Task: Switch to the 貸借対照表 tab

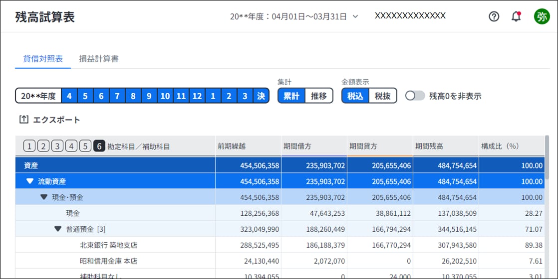Action: point(43,59)
